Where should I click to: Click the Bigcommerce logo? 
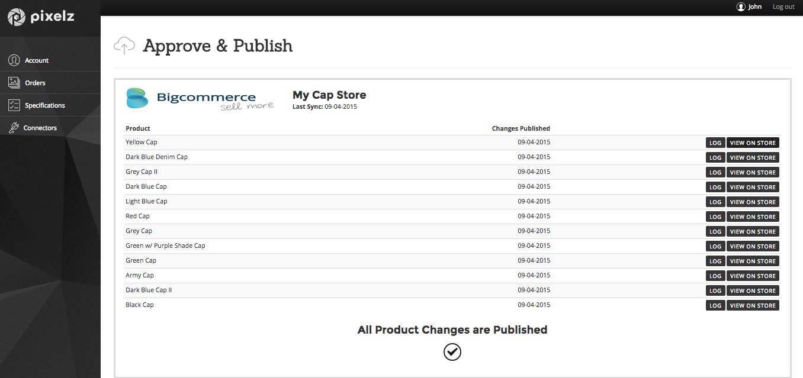pos(200,99)
